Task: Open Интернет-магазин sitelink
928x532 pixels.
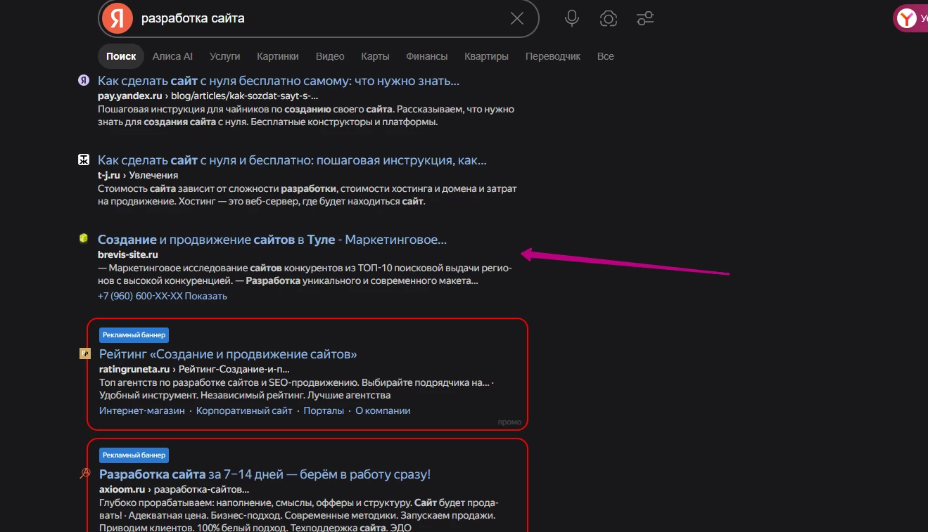Action: (x=142, y=410)
